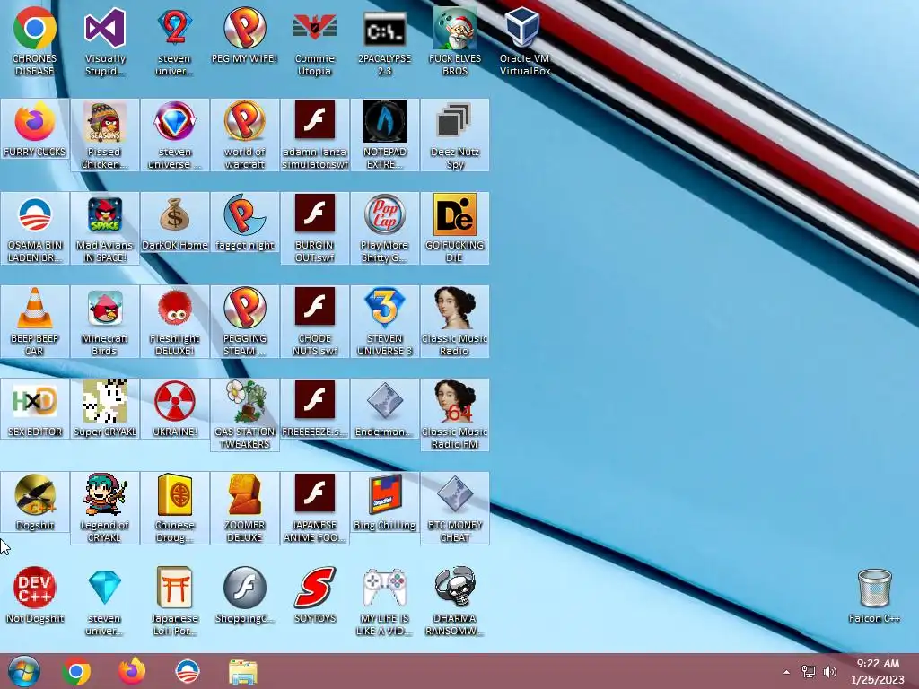Launch Oracle VM VirtualBox from the desktop

point(524,41)
